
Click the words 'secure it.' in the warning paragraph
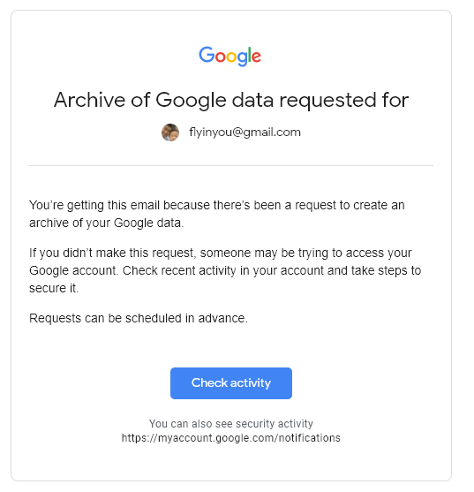pyautogui.click(x=54, y=288)
